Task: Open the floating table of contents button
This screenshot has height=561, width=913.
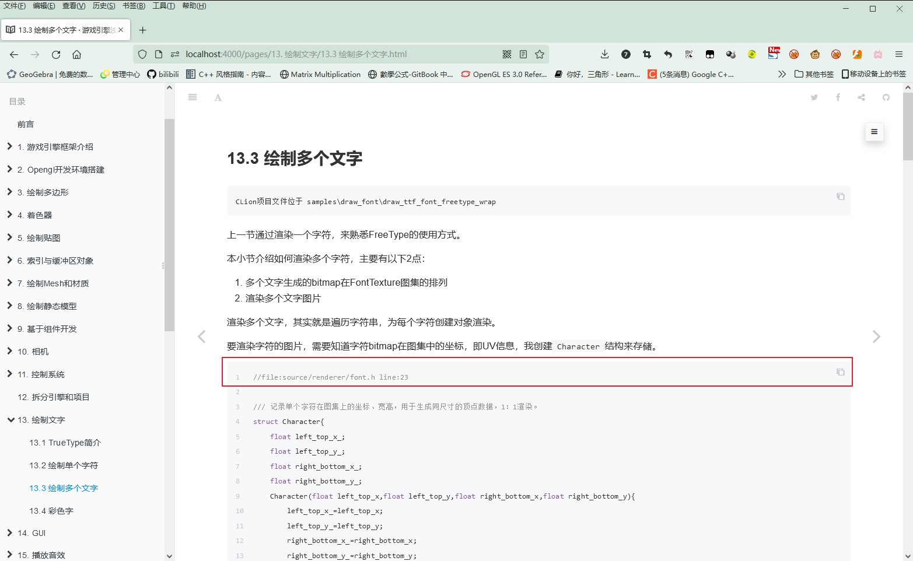Action: (x=874, y=132)
